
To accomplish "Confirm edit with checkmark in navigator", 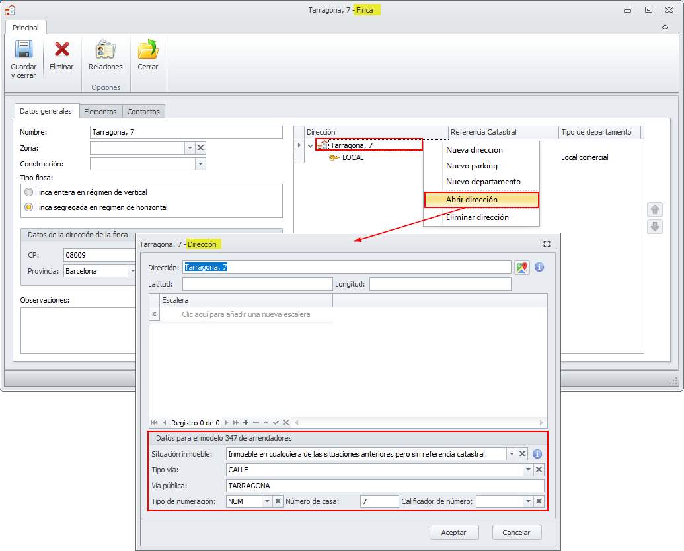I will click(x=276, y=422).
